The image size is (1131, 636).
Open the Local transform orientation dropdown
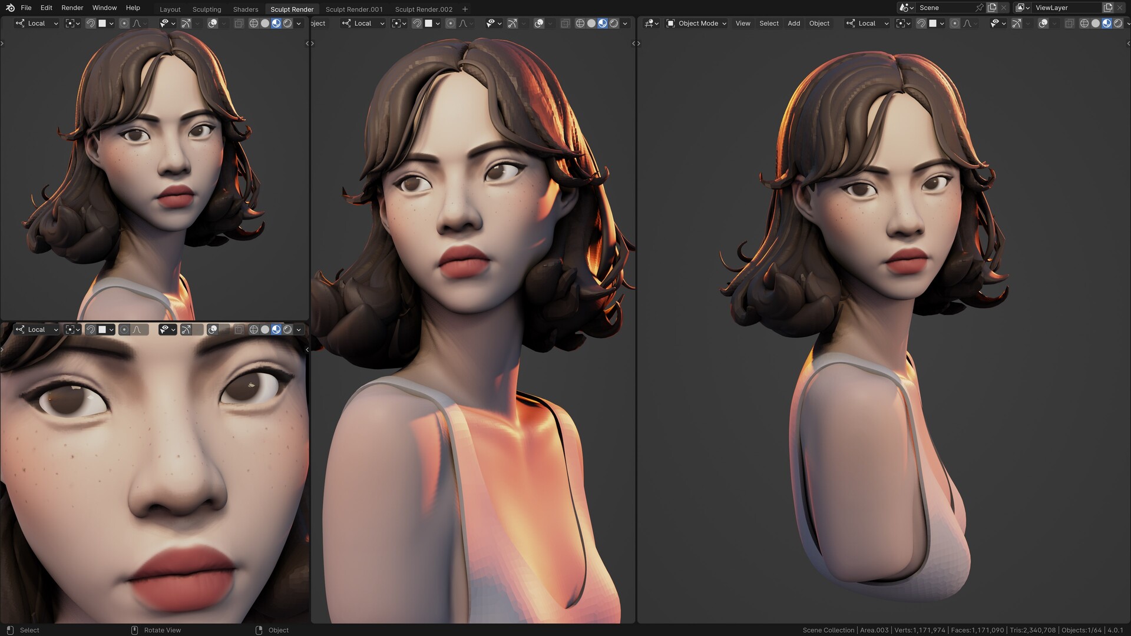pyautogui.click(x=867, y=23)
